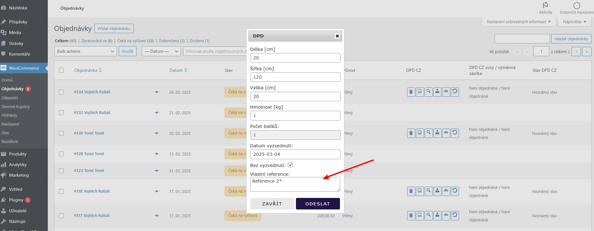Click the Délka [cm] input field
The height and width of the screenshot is (231, 594).
pyautogui.click(x=295, y=58)
